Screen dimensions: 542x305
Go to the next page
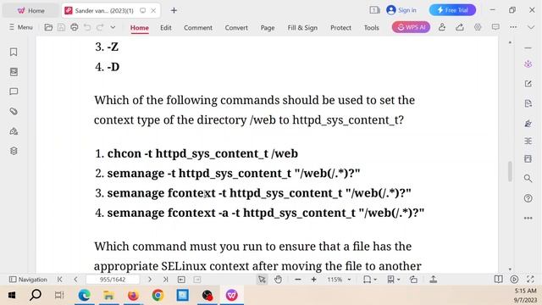point(150,280)
